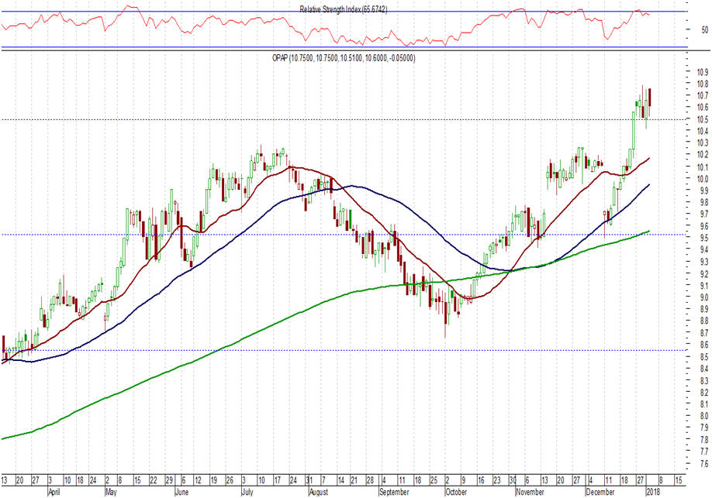Select the July month label

(247, 493)
